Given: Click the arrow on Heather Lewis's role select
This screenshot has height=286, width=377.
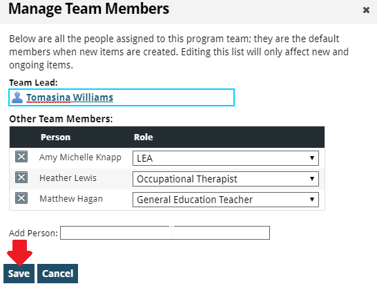Looking at the screenshot, I should coord(312,179).
